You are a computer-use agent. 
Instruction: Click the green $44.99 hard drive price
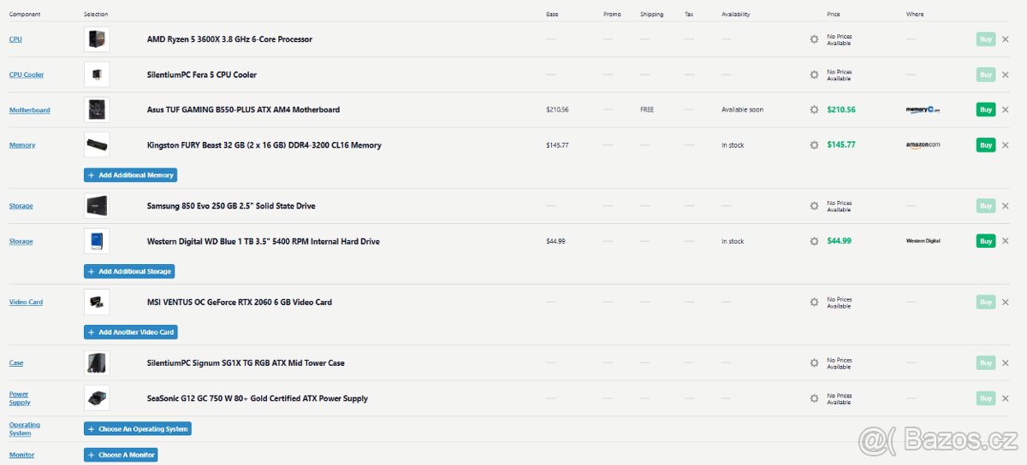pyautogui.click(x=840, y=241)
